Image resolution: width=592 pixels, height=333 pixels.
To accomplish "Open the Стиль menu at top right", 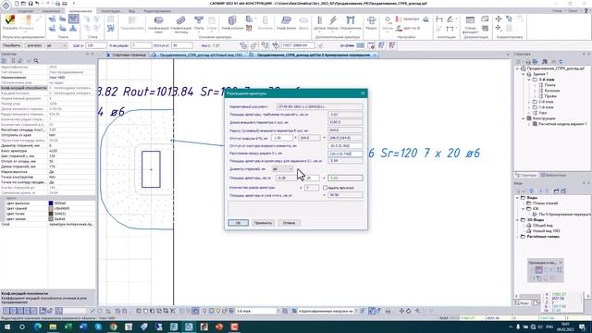I will pos(557,11).
